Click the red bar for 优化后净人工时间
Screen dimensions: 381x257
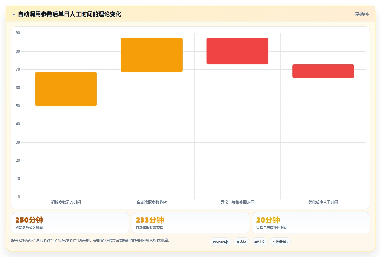click(323, 71)
